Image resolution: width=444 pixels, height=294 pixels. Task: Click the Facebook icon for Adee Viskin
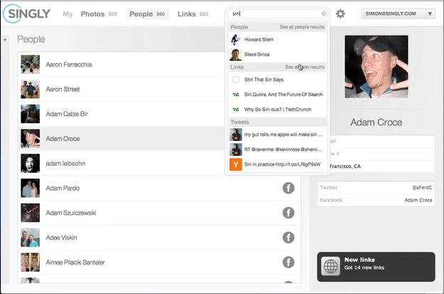[288, 237]
